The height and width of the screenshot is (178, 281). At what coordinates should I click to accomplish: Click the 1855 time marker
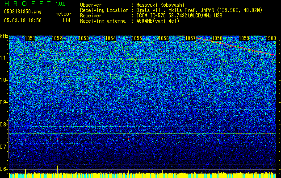[x=137, y=38]
